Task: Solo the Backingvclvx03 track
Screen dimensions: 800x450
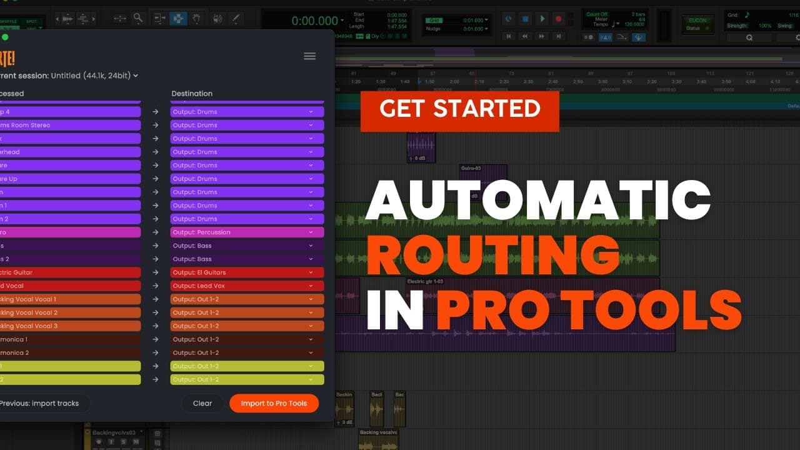Action: click(x=124, y=442)
